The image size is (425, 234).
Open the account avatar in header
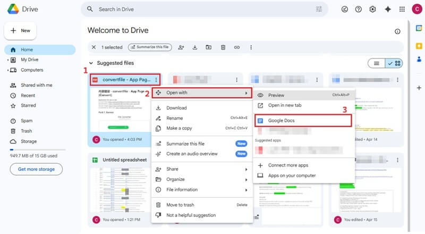pos(417,9)
